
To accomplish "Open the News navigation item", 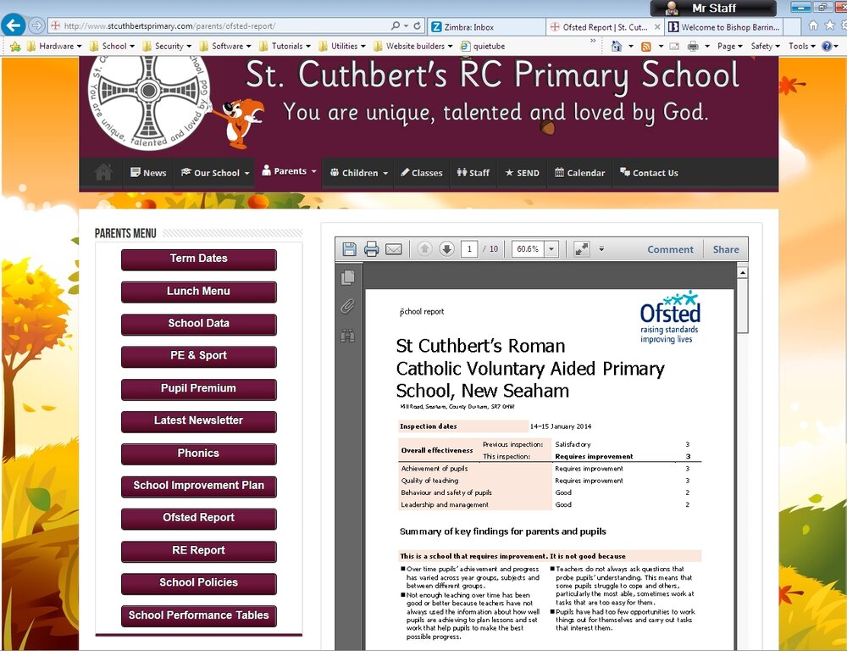I will 148,173.
